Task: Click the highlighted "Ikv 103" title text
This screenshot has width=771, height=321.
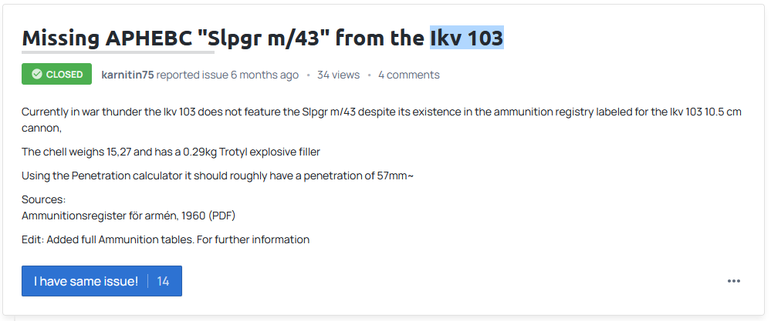Action: tap(466, 36)
